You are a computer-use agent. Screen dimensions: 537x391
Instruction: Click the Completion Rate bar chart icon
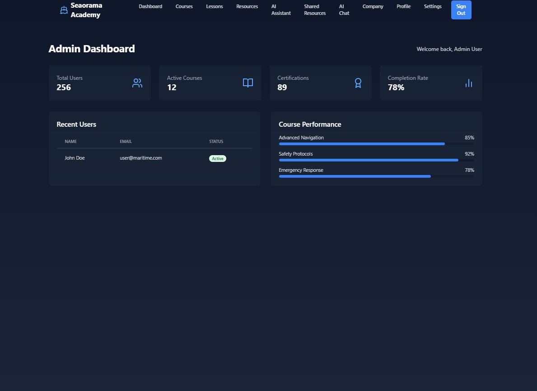[469, 83]
